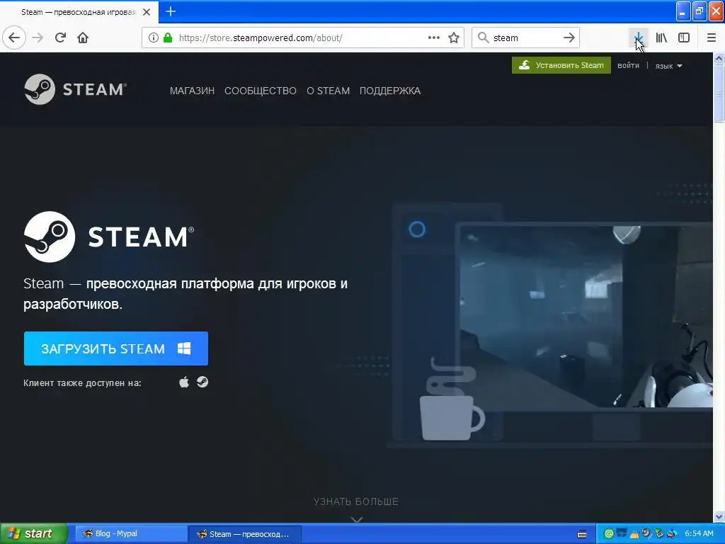Click the vertical scrollbar thumb
Image resolution: width=725 pixels, height=544 pixels.
(x=719, y=93)
